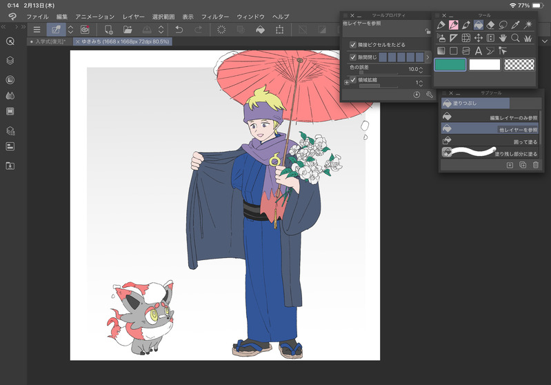Expand 領域拡縮 options with plus icon
Screen dimensions: 551x385
tap(346, 82)
